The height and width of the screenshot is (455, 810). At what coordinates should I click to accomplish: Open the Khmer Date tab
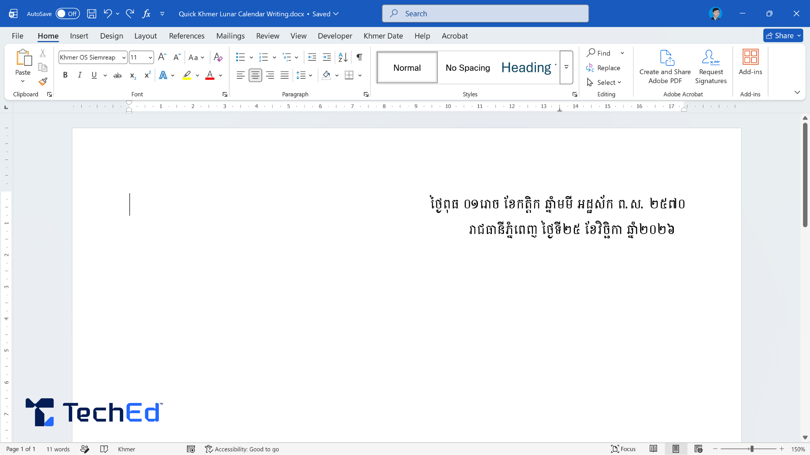point(383,36)
